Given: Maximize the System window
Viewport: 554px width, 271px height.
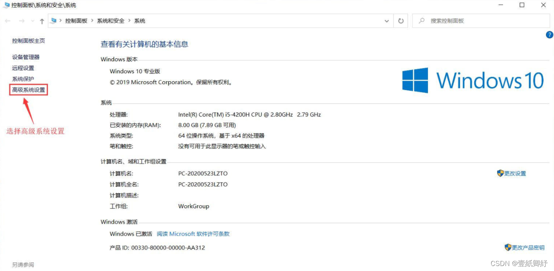Looking at the screenshot, I should 522,5.
